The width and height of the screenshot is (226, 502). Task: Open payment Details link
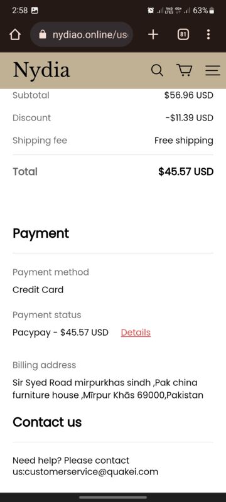(x=136, y=333)
